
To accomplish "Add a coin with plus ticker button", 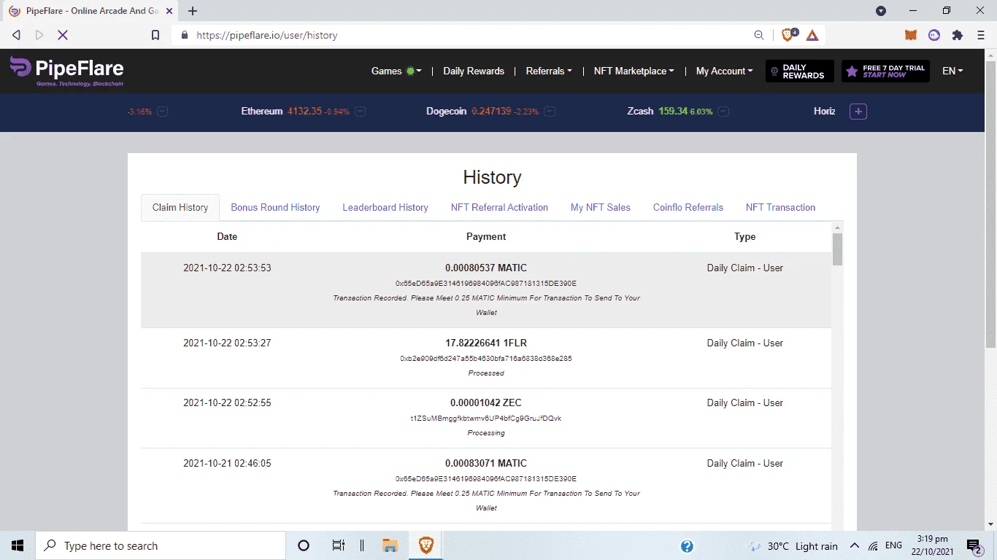I will click(x=858, y=112).
